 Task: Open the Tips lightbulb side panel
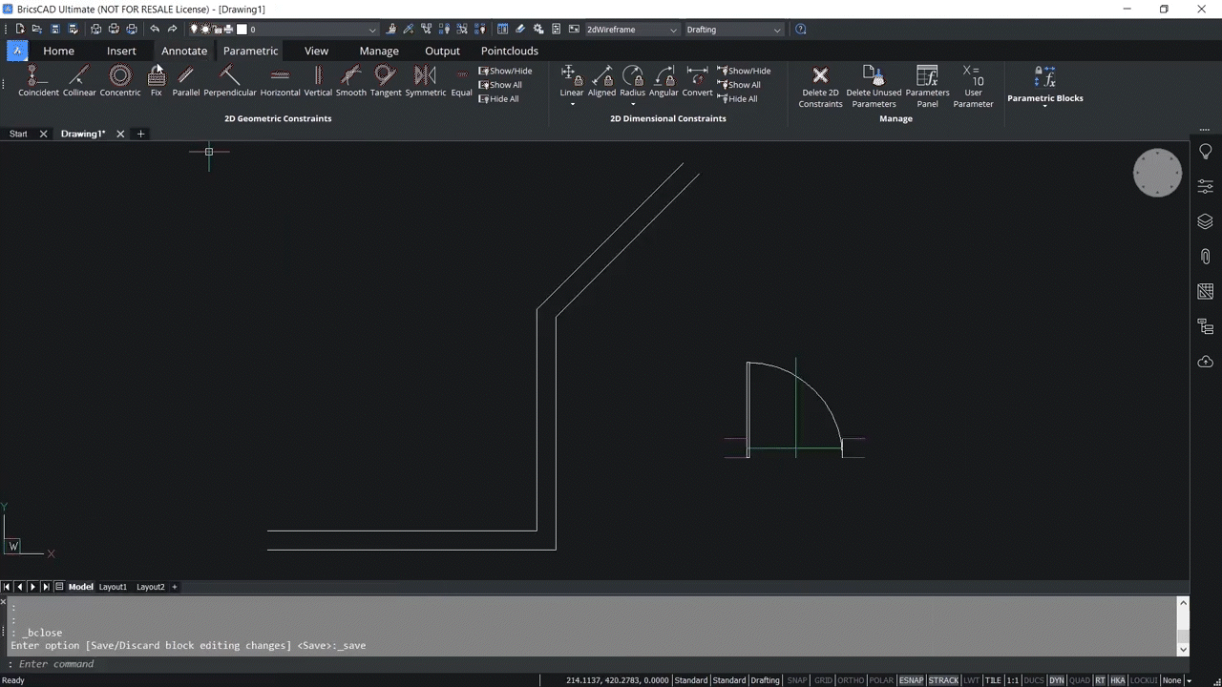click(x=1205, y=152)
